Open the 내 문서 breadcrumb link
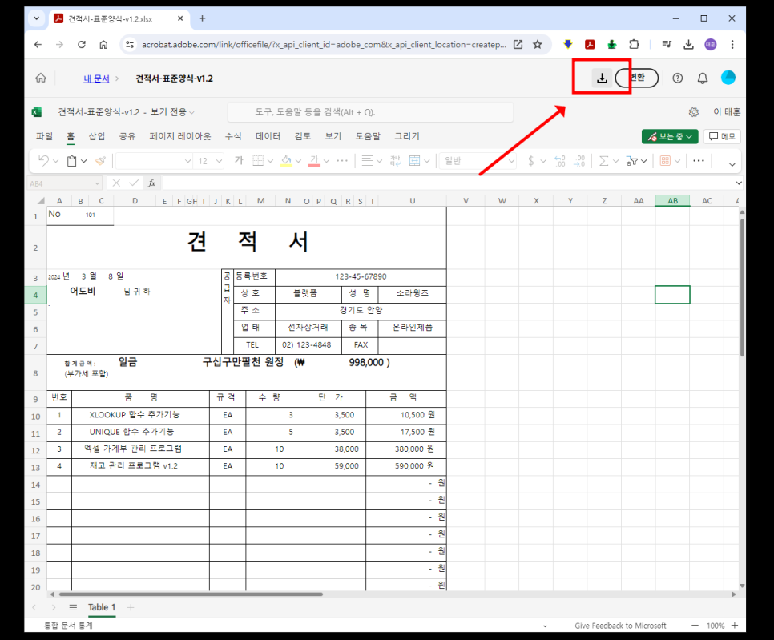Viewport: 774px width, 640px height. tap(96, 78)
